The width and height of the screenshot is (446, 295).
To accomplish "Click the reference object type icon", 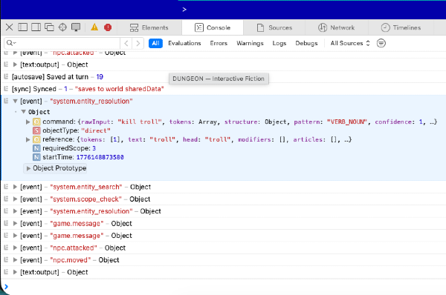I will 36,139.
